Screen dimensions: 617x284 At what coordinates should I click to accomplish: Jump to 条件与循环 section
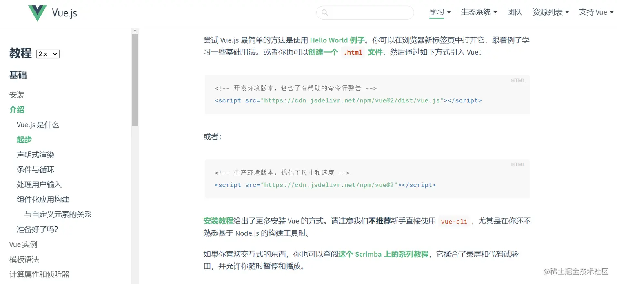(36, 169)
